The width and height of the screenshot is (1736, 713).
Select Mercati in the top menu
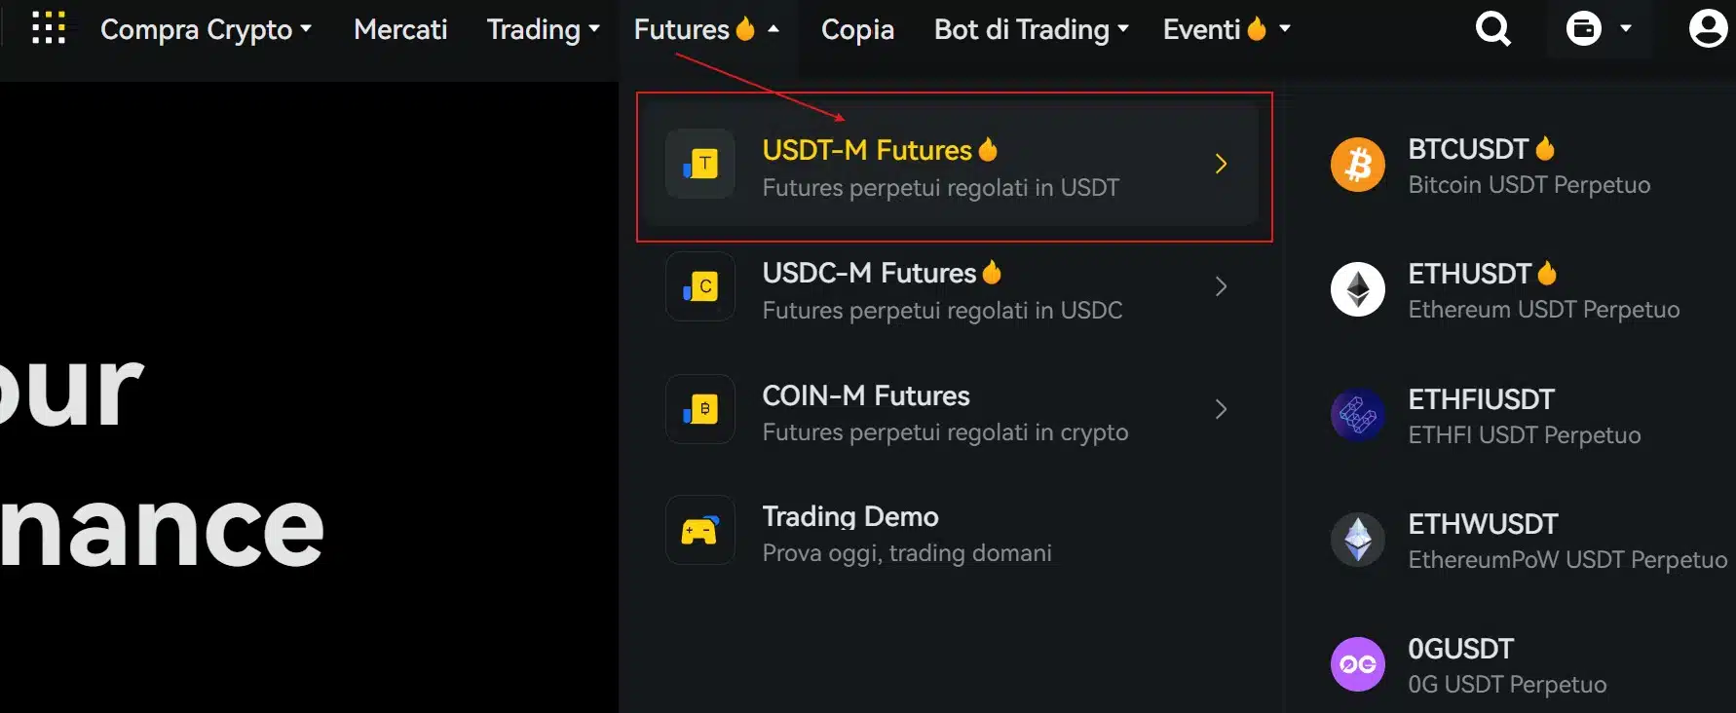pyautogui.click(x=399, y=29)
